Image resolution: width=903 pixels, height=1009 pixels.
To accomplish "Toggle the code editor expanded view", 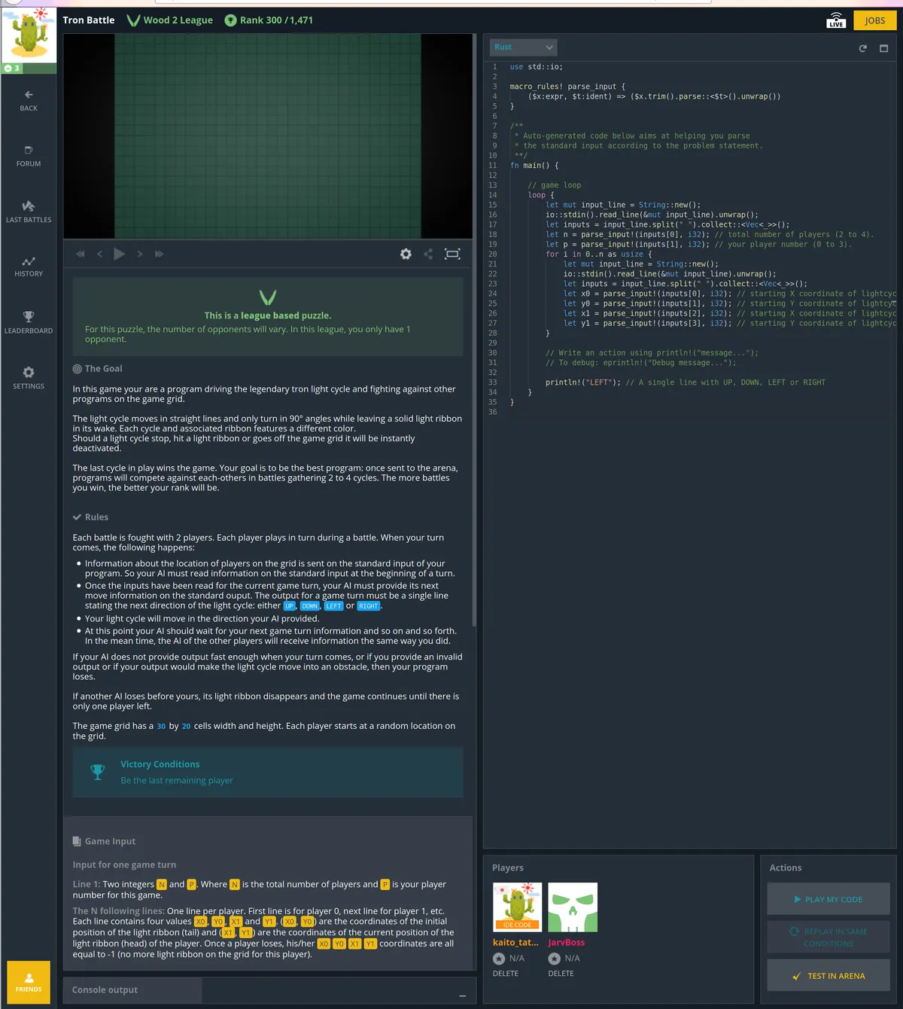I will (883, 48).
